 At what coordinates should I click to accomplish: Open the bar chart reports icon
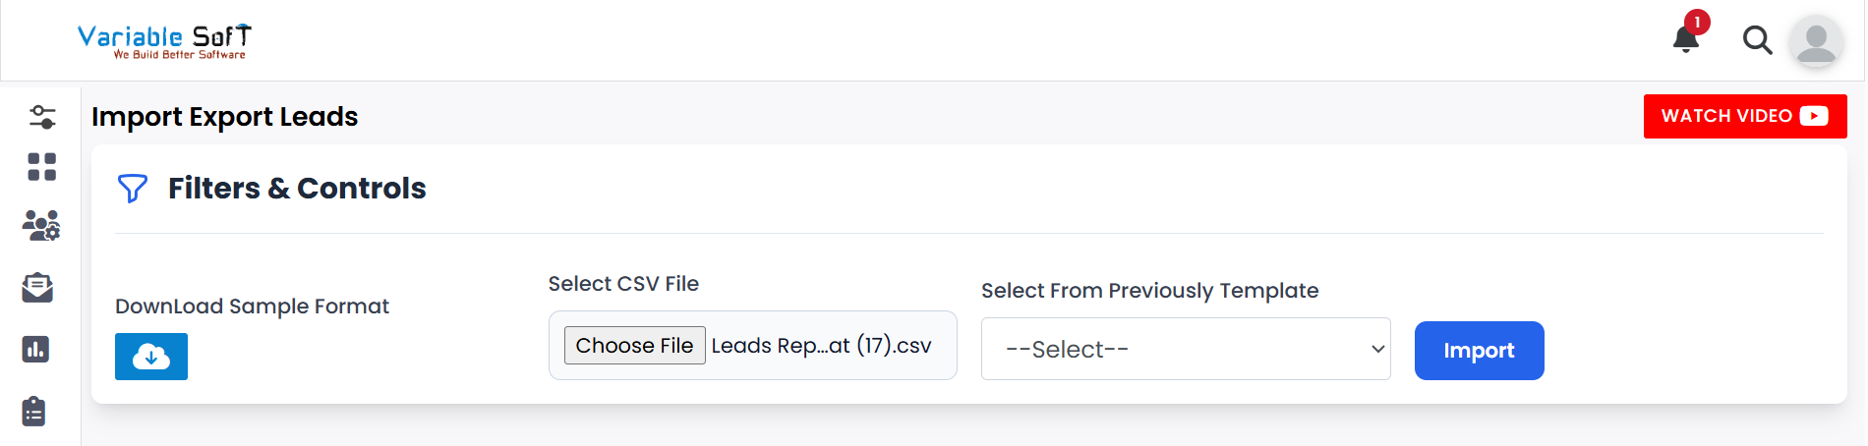(36, 349)
